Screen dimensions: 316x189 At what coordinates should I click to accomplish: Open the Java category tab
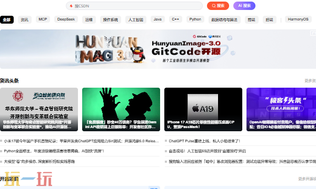(157, 19)
